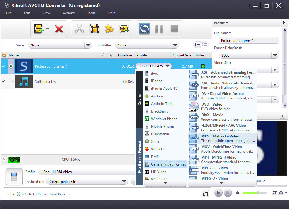Select the BlackBerry category
The height and width of the screenshot is (209, 289).
click(x=165, y=111)
